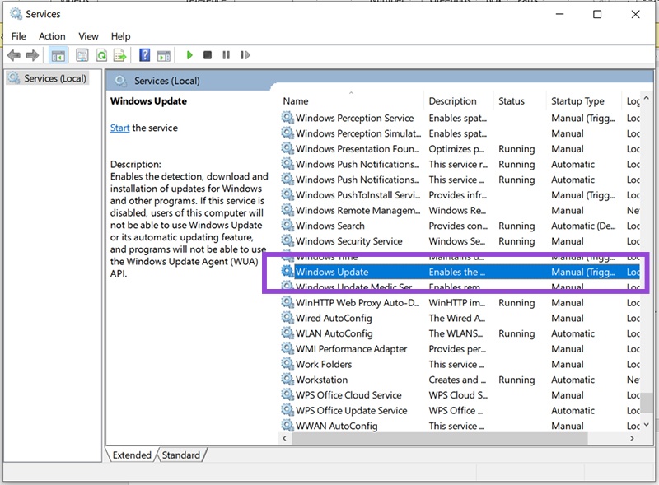Click the Export List toolbar icon

coord(119,55)
